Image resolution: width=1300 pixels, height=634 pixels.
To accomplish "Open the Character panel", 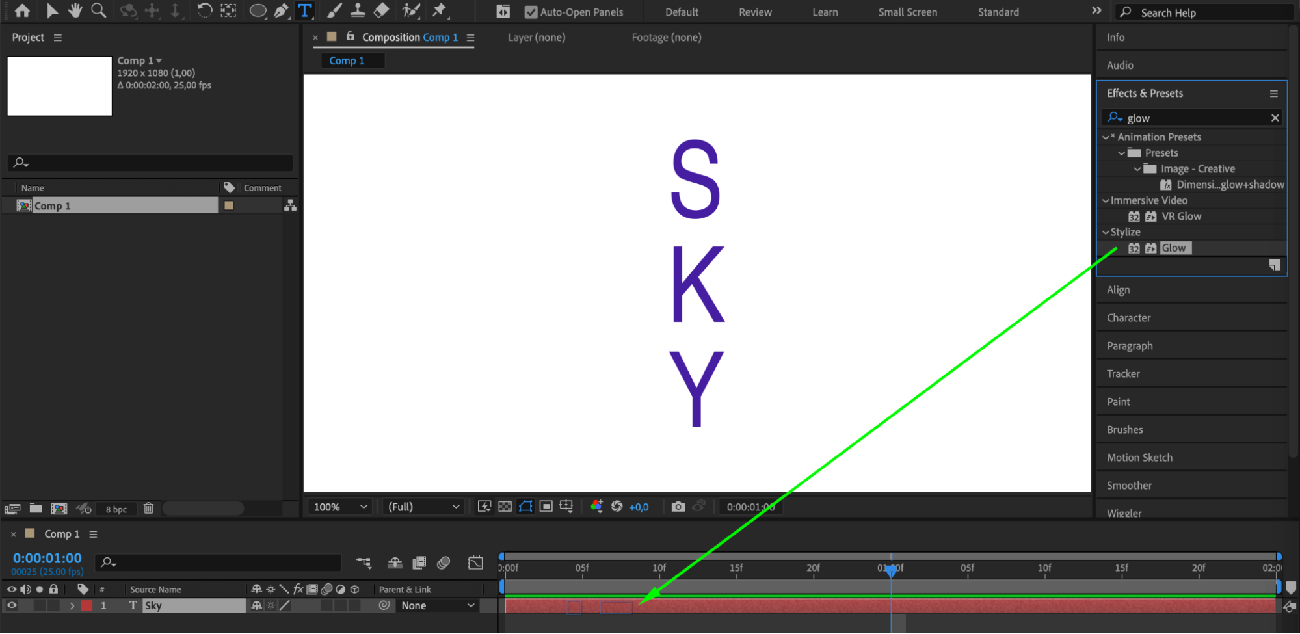I will click(x=1128, y=318).
